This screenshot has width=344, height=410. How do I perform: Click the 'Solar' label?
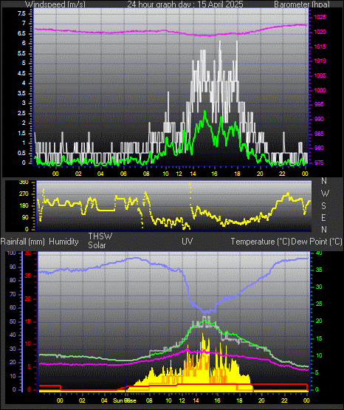coord(97,245)
